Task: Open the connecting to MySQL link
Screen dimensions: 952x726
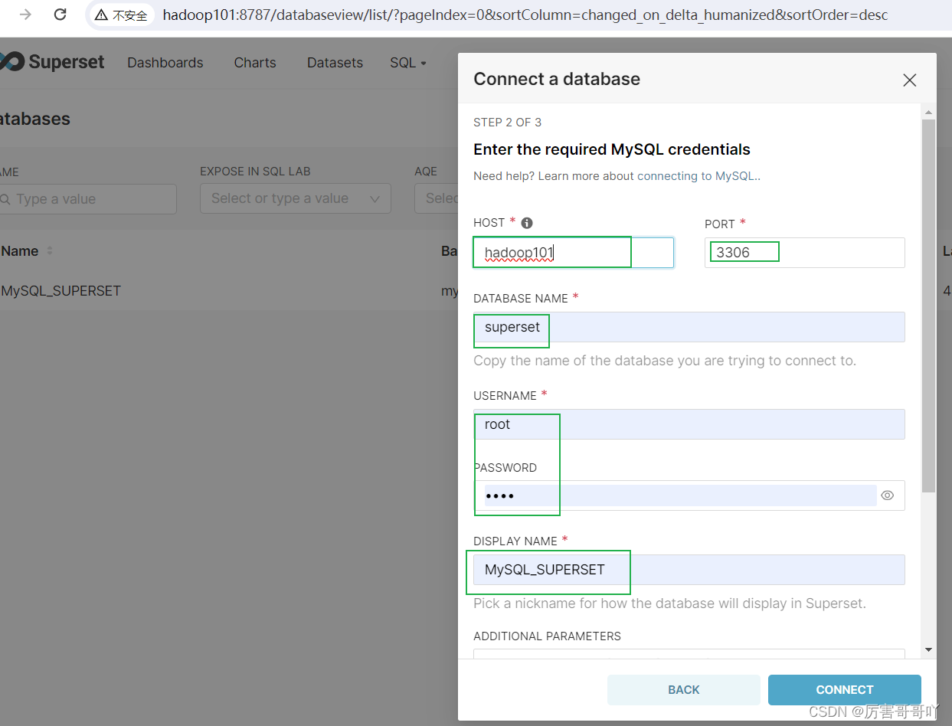Action: pyautogui.click(x=697, y=176)
